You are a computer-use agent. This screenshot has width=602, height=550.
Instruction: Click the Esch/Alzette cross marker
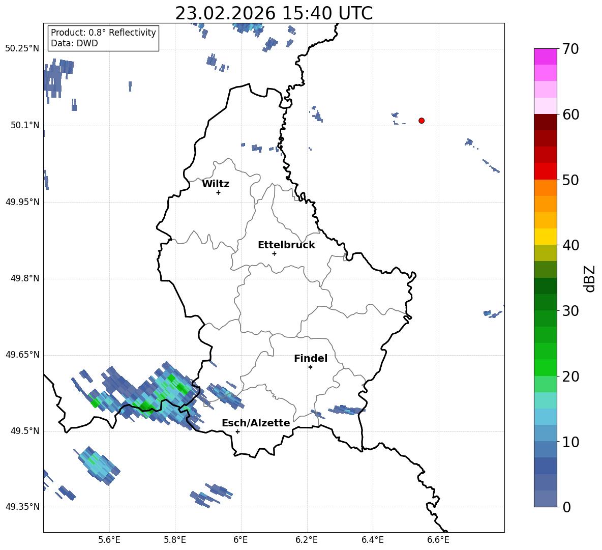[237, 431]
